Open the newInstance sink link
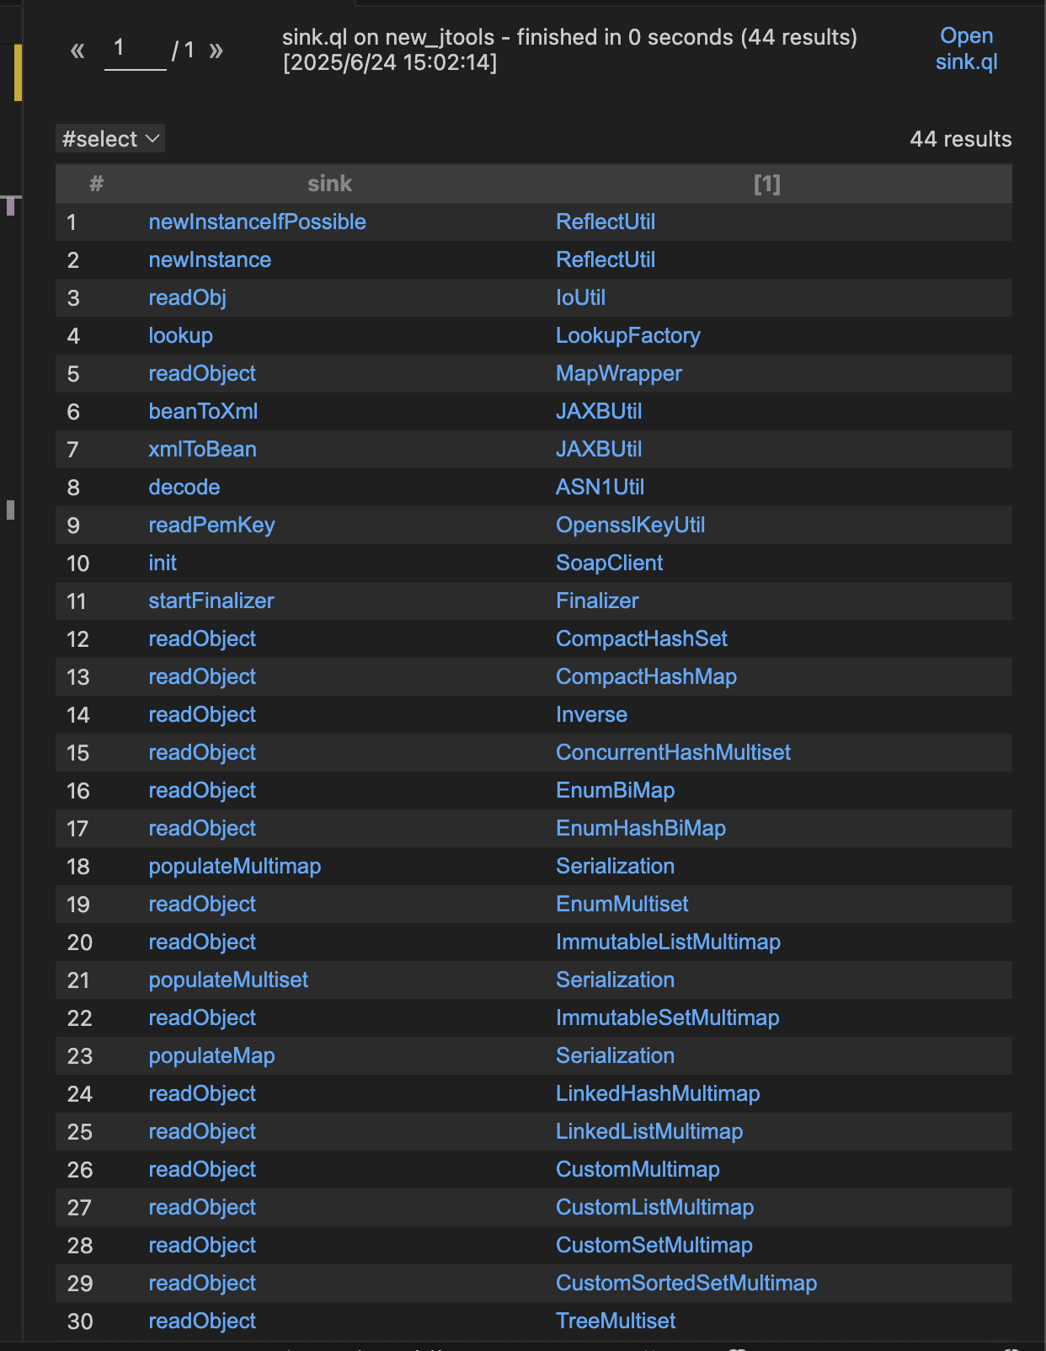This screenshot has height=1351, width=1046. (210, 259)
